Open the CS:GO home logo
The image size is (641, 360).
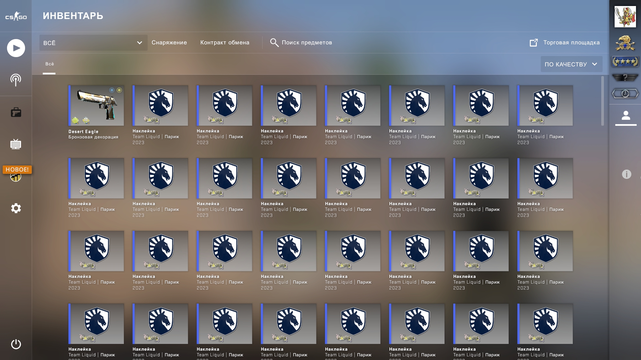pos(16,16)
